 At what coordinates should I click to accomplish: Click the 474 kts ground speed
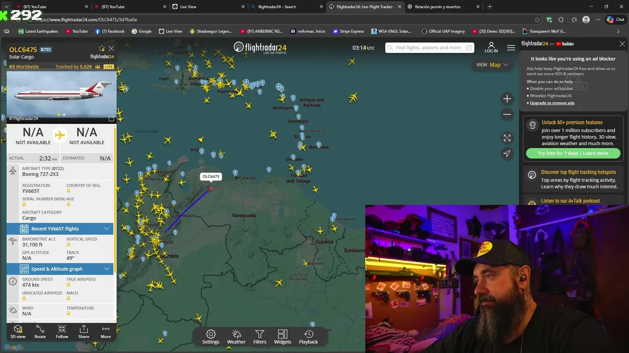pos(30,285)
